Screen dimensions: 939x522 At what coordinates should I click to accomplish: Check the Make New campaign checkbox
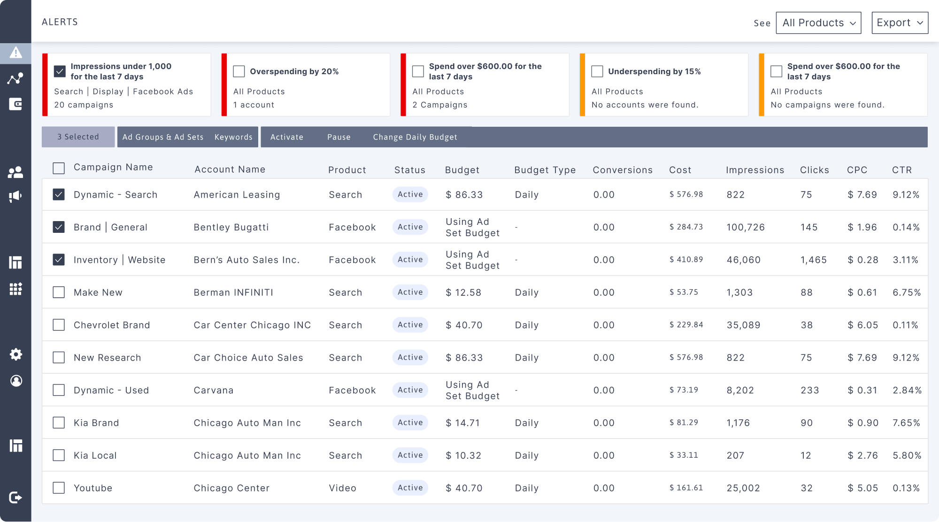tap(59, 292)
